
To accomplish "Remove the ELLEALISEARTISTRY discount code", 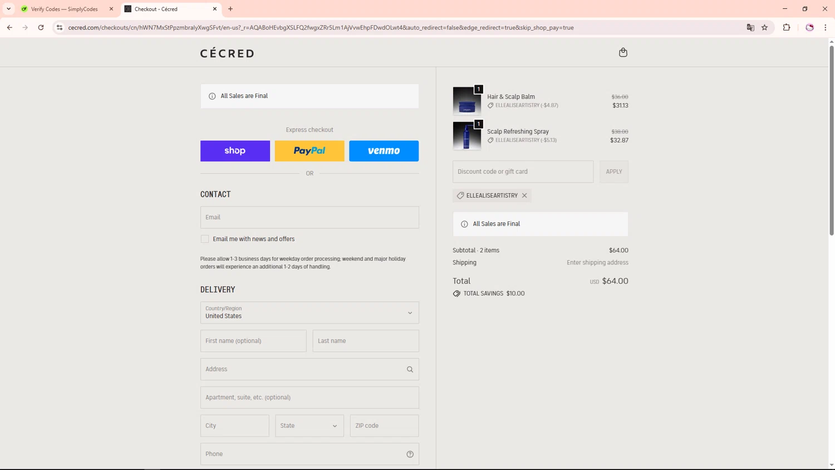I will pos(524,195).
